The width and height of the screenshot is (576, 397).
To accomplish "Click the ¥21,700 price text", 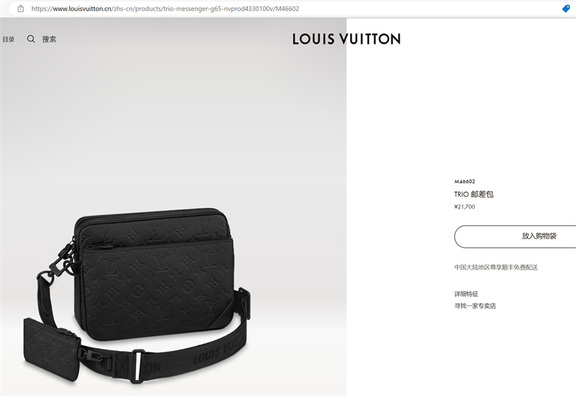I will 464,206.
